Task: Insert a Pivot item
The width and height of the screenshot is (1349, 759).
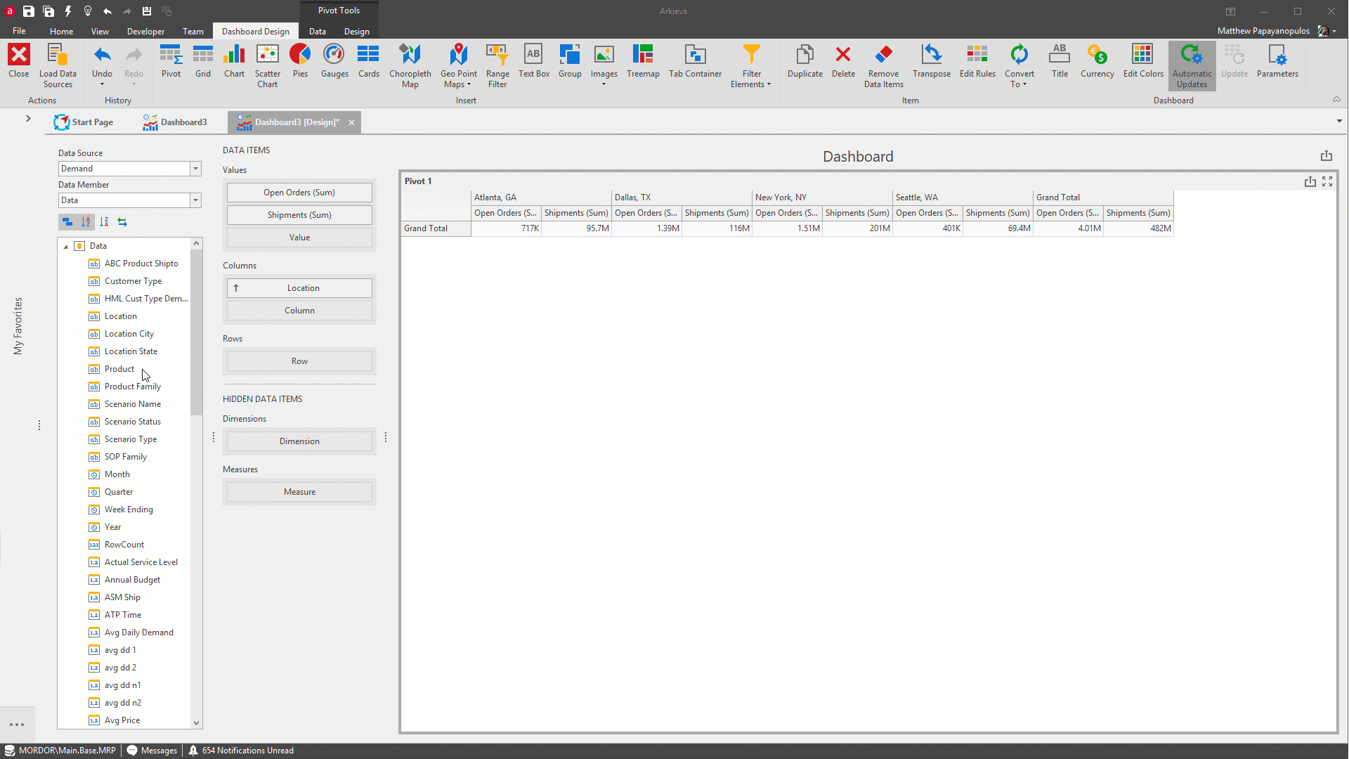Action: coord(171,61)
